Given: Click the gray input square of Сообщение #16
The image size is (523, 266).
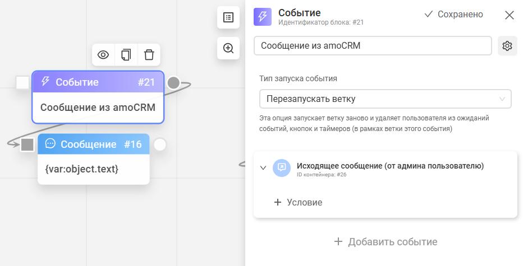Looking at the screenshot, I should click(x=27, y=145).
